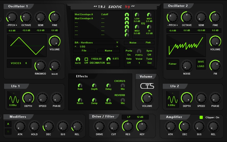Click the Reverb Mix knob

pos(123,100)
